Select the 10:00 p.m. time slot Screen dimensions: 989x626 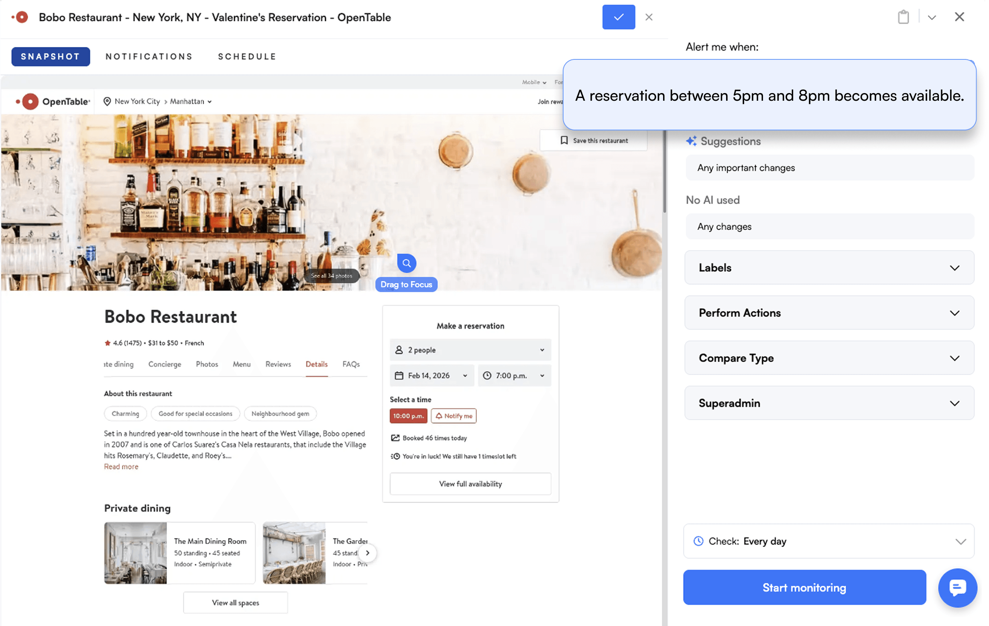point(408,416)
